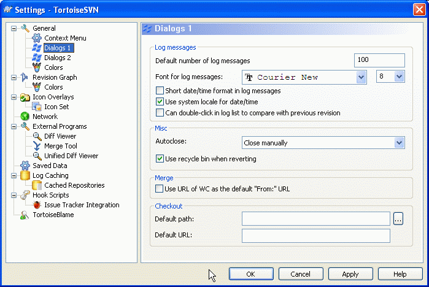
Task: Click the Apply button
Action: 350,274
